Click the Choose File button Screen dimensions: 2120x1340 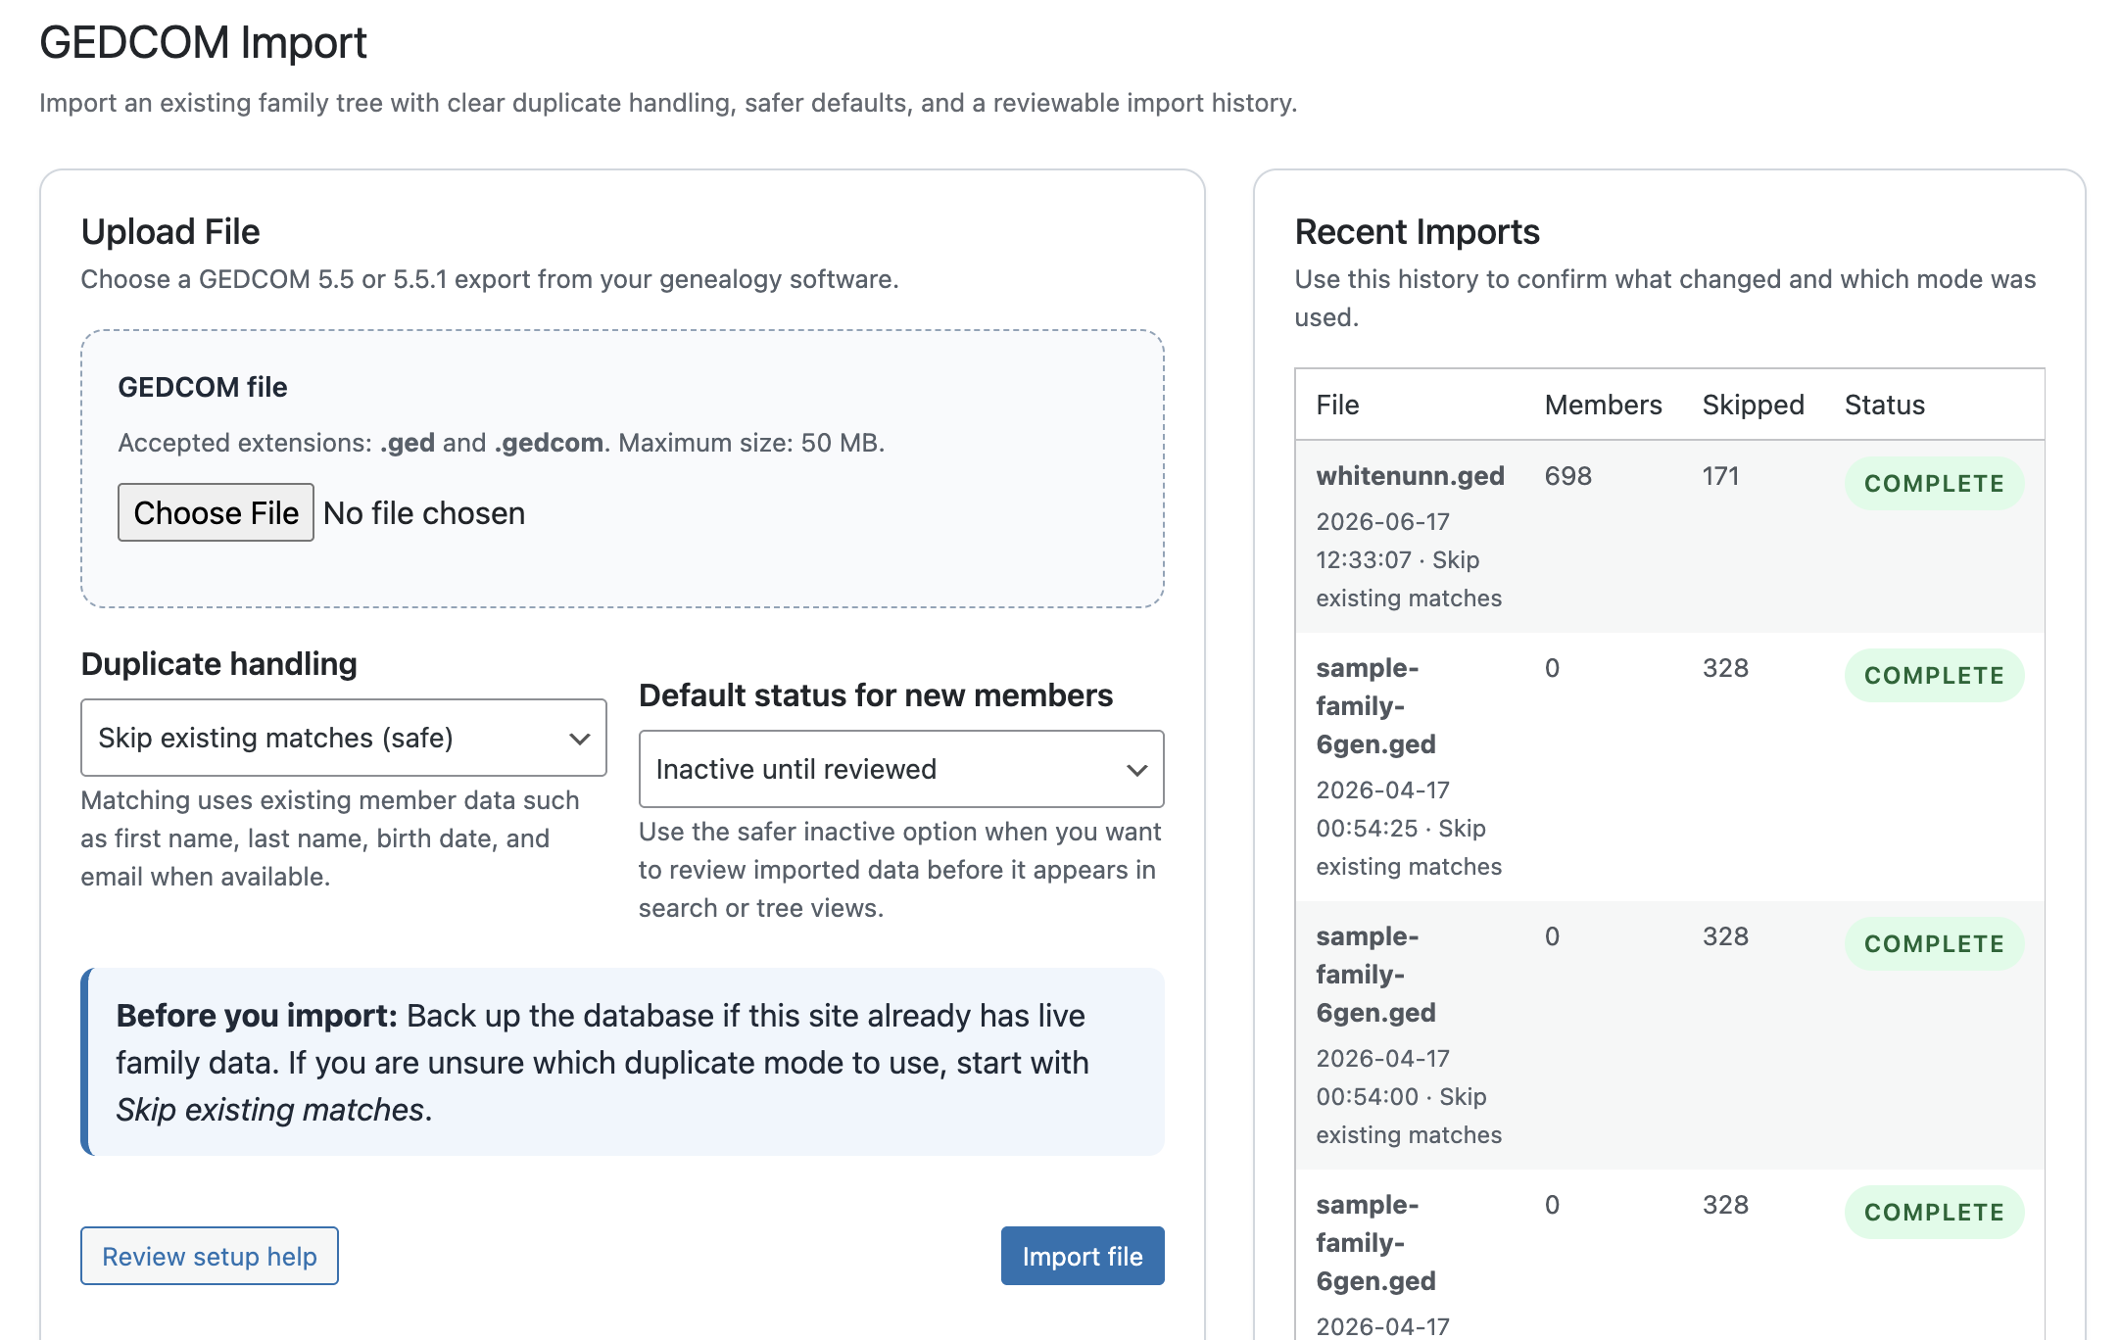coord(216,512)
